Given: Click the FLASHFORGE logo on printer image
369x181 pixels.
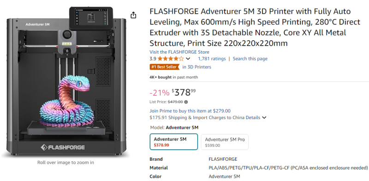Looking at the screenshot, I should 63,148.
